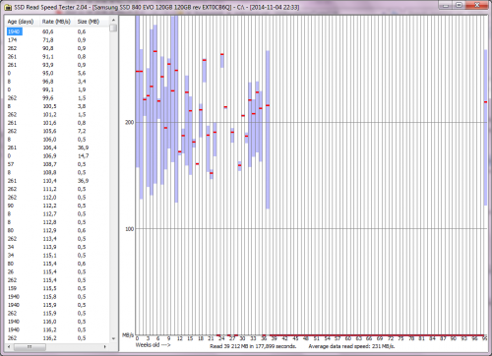Image resolution: width=492 pixels, height=356 pixels.
Task: Select the row with rate 106,0
Action: 57,140
